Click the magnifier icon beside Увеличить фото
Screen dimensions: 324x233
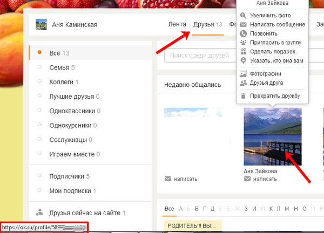[244, 16]
